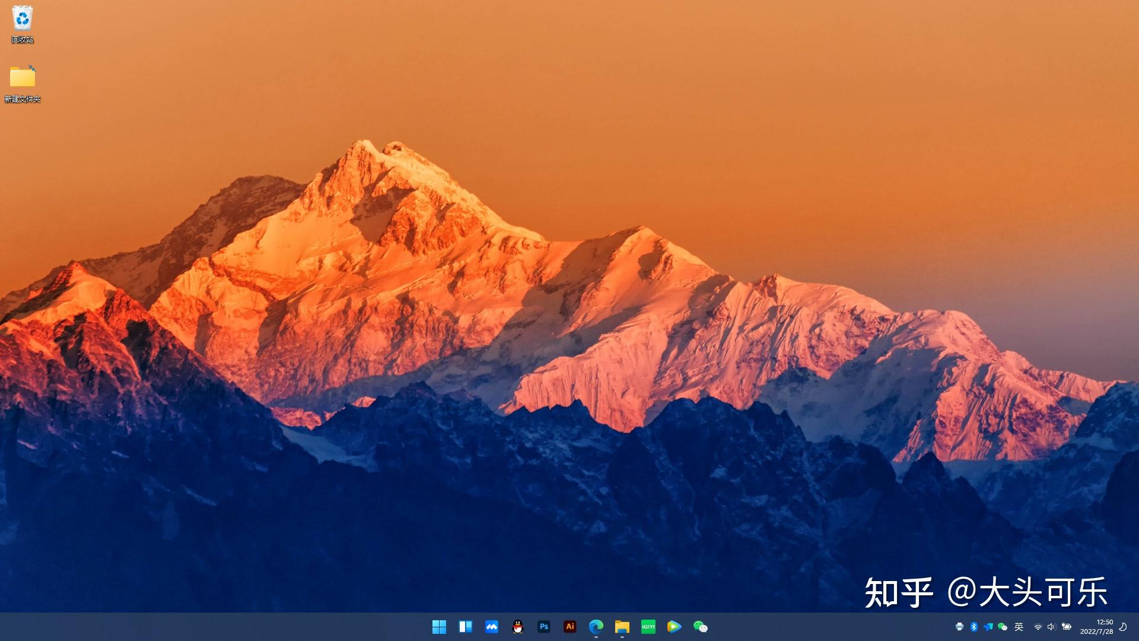This screenshot has height=641, width=1139.
Task: Open Wi-Fi network quick settings
Action: pyautogui.click(x=1038, y=627)
